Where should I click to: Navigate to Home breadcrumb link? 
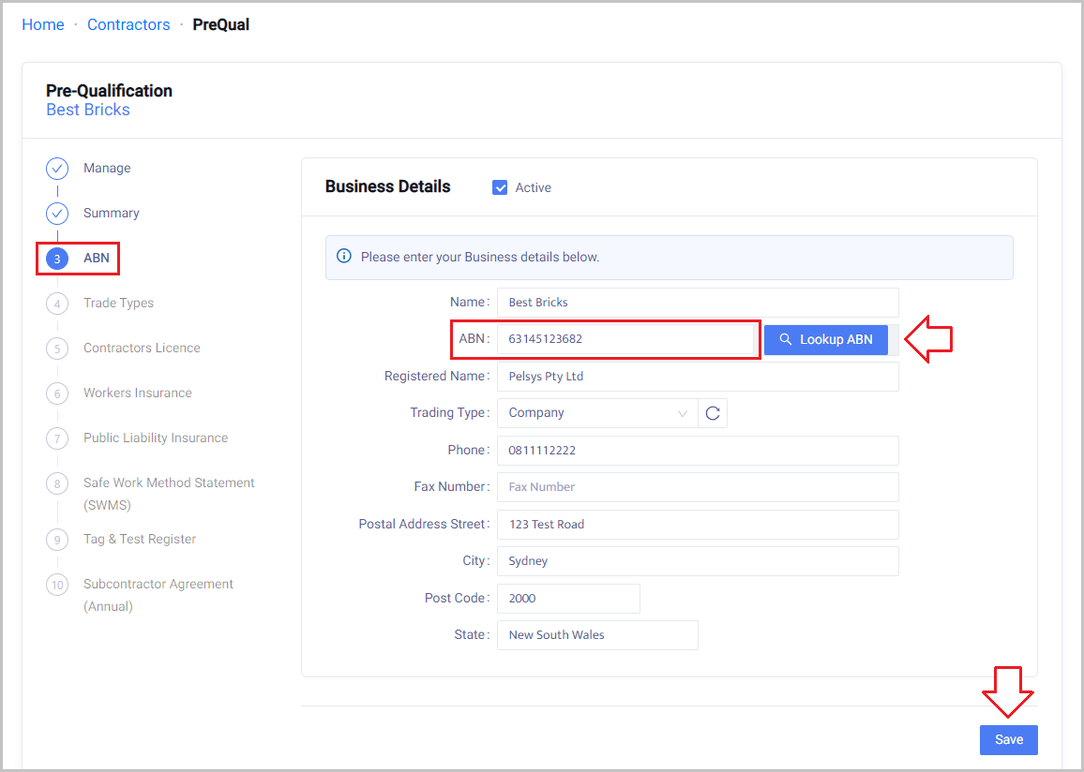tap(43, 24)
